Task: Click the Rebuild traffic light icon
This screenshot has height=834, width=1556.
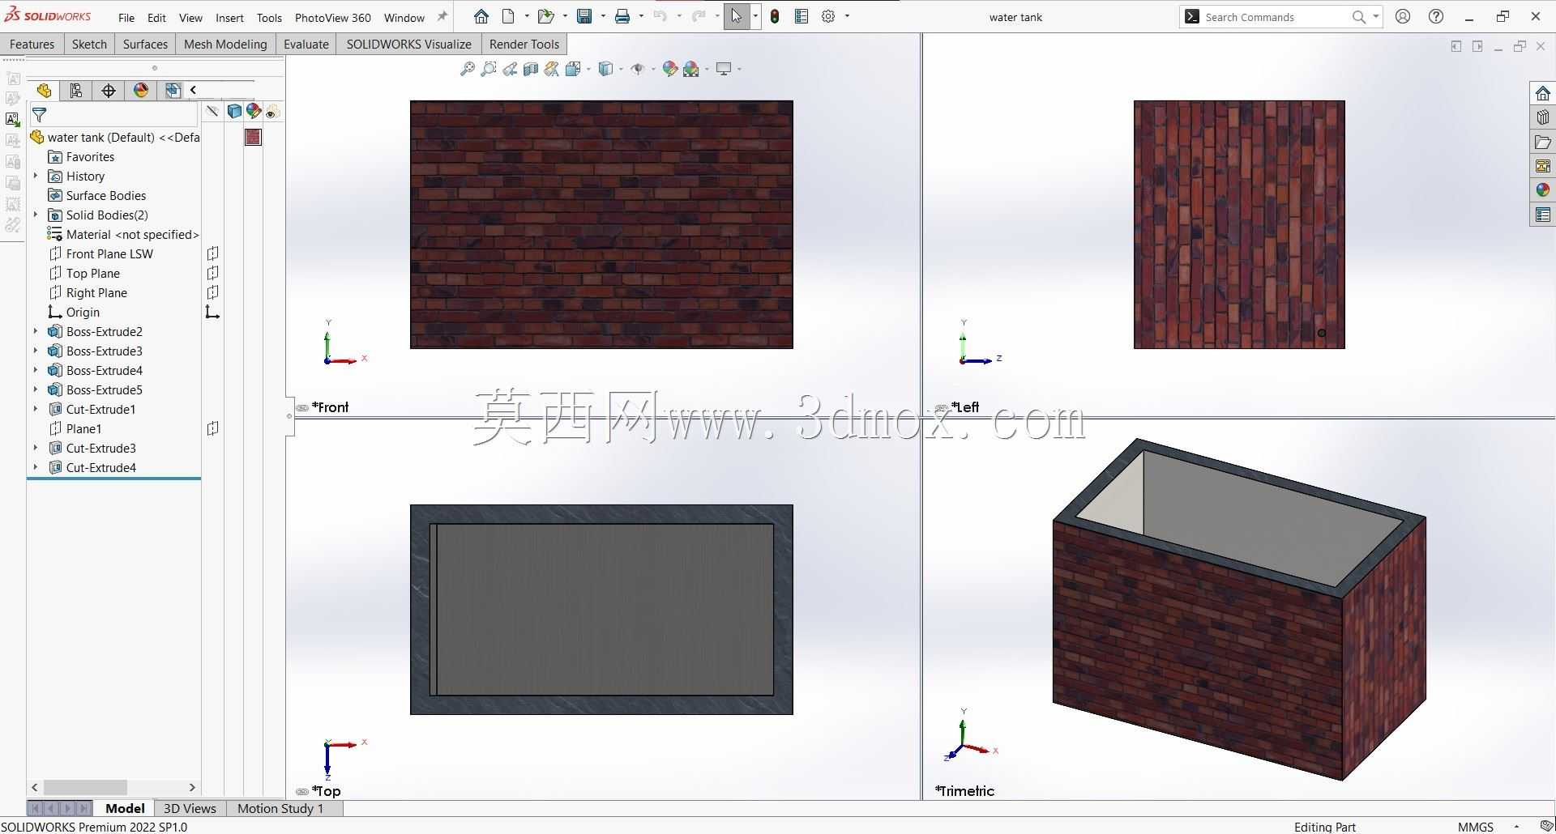Action: click(775, 16)
